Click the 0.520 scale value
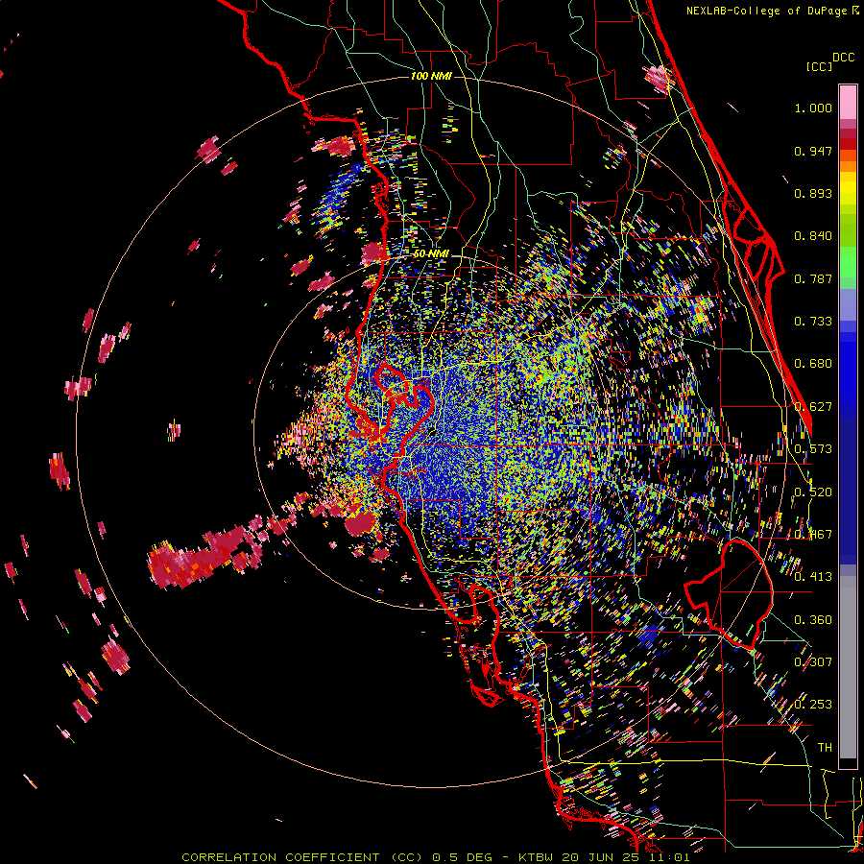Viewport: 864px width, 864px height. pos(813,492)
